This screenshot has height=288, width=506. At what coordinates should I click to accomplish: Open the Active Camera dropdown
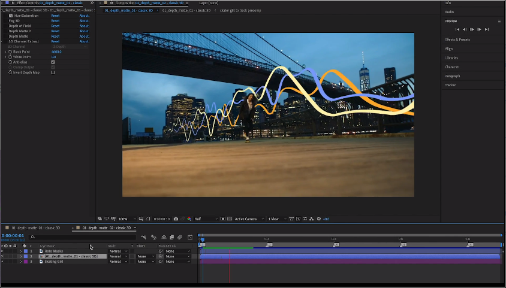[x=249, y=219]
